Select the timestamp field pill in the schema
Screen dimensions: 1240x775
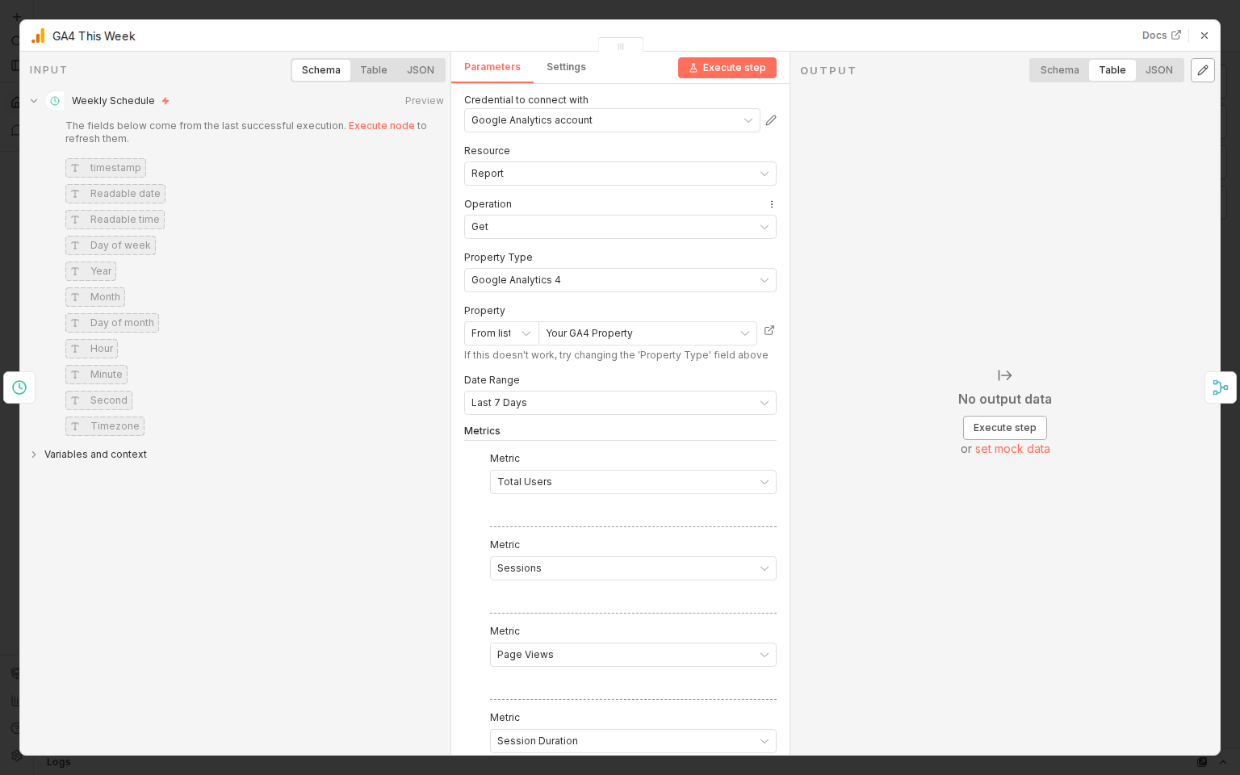(x=106, y=168)
